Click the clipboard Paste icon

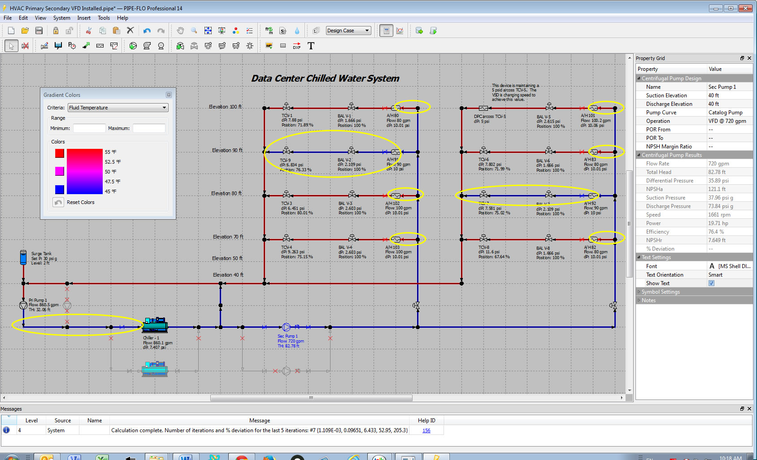pyautogui.click(x=116, y=30)
